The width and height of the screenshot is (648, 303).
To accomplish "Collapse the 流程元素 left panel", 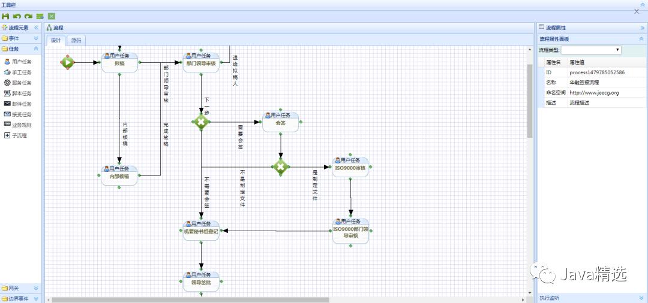I will 37,28.
